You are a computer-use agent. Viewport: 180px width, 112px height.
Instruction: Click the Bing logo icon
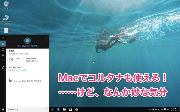pos(10,81)
